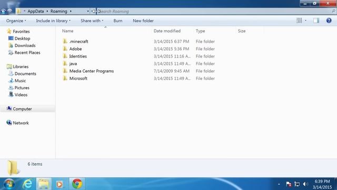Screen dimensions: 337x190
Task: Click the 7/14/2009 9:45 AM date
Action: point(172,71)
